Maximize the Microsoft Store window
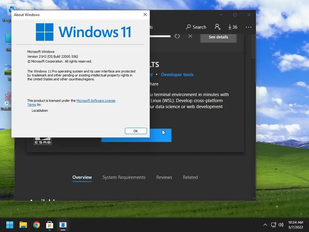The width and height of the screenshot is (309, 232). click(x=235, y=15)
